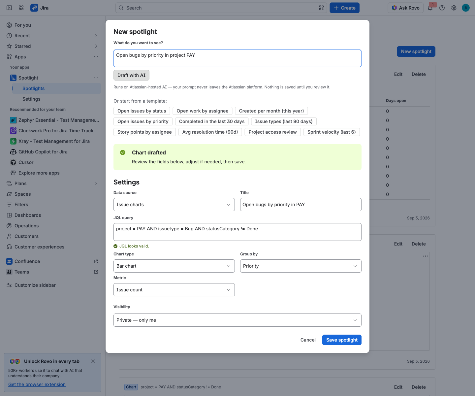This screenshot has width=475, height=396.
Task: Open the Group by dropdown
Action: pyautogui.click(x=301, y=266)
